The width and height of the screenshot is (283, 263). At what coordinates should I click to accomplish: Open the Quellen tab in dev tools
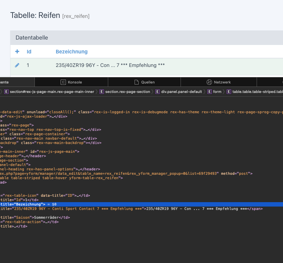144,82
